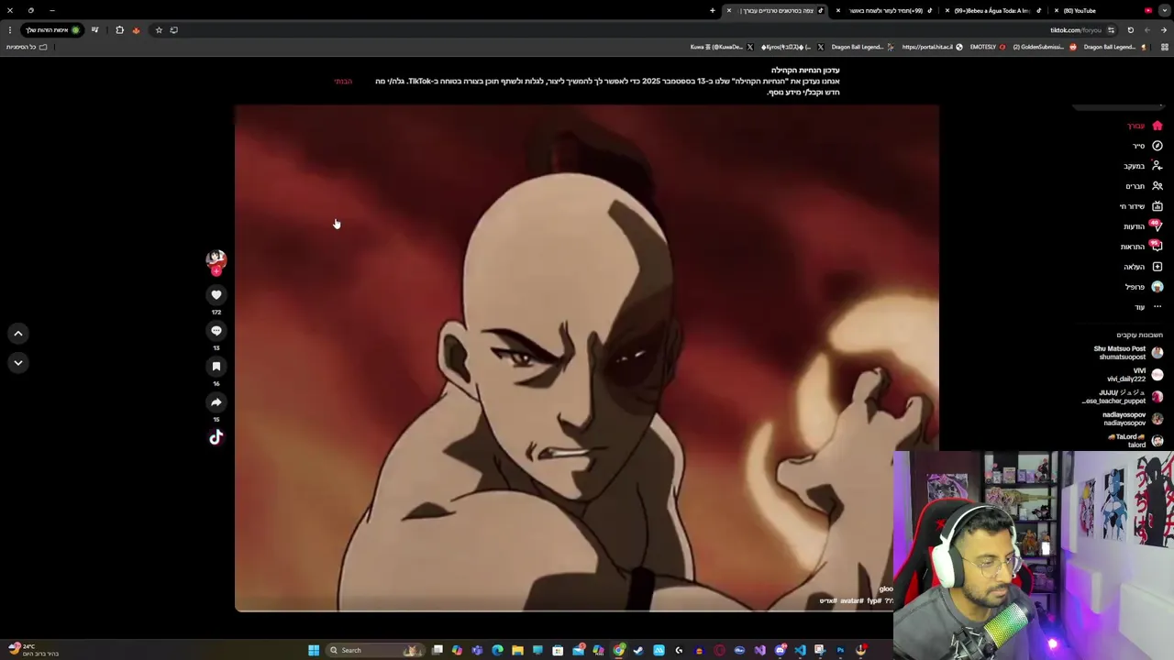The height and width of the screenshot is (660, 1174).
Task: Click the red link in guidelines update banner
Action: pos(343,82)
